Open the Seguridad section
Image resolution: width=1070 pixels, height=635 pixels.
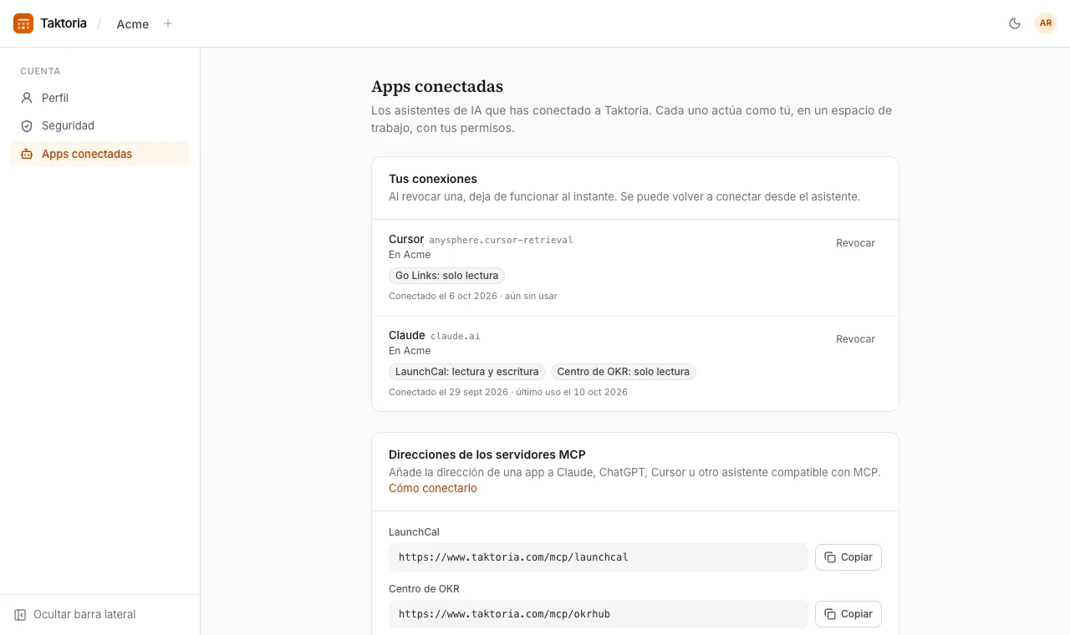click(100, 125)
